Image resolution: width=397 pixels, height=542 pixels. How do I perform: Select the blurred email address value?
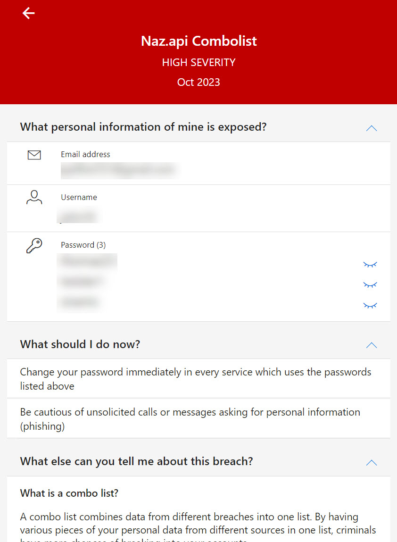click(x=119, y=170)
